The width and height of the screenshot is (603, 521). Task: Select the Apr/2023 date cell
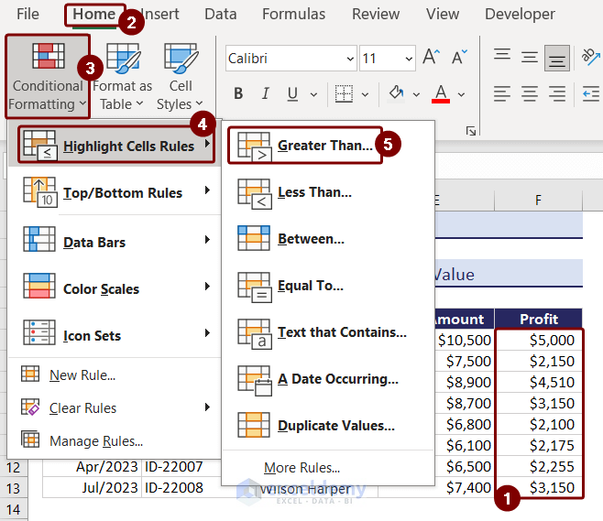click(93, 467)
